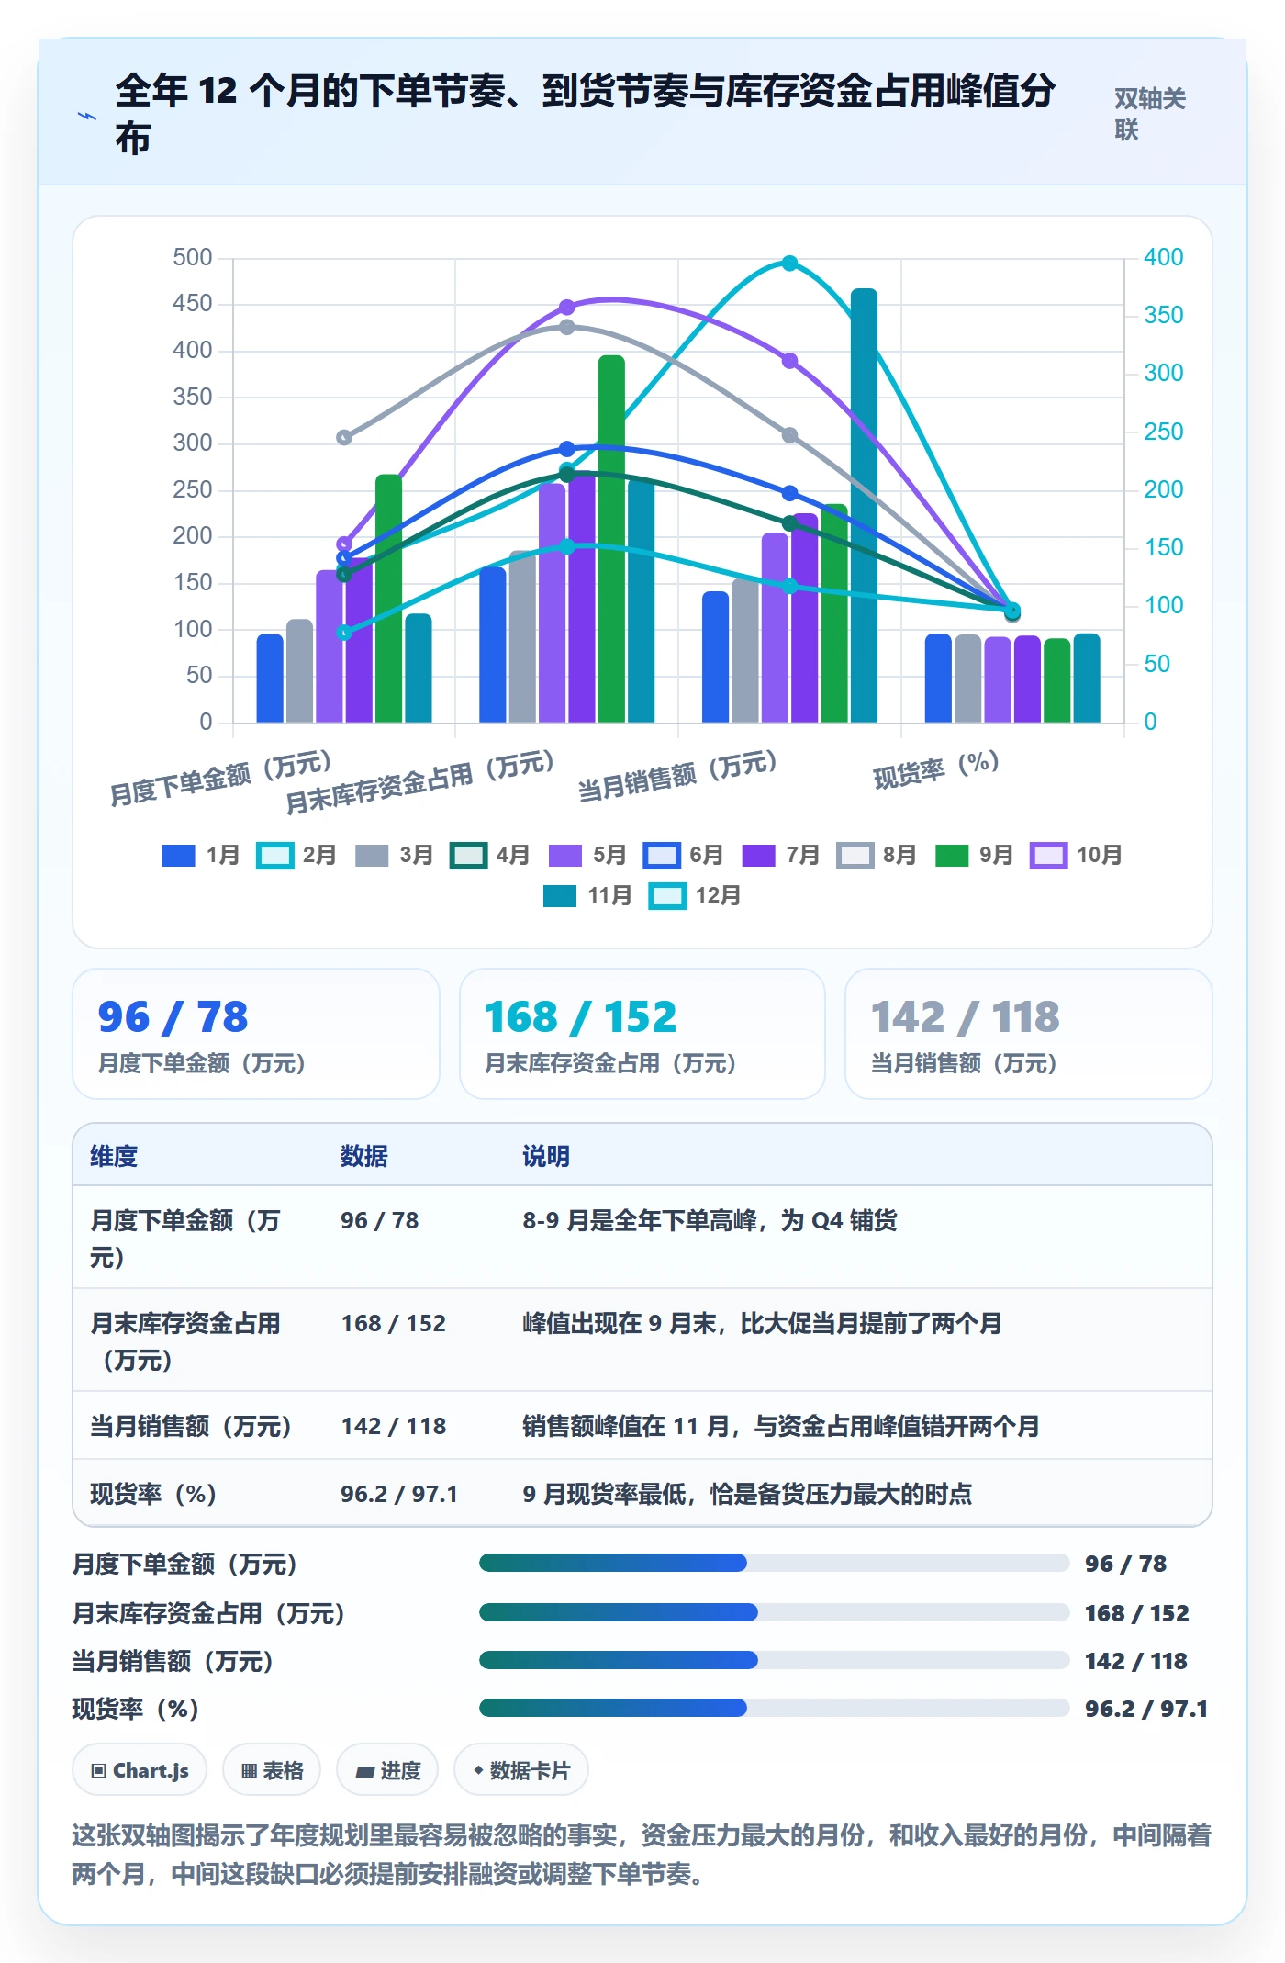Click the 数据 column header
This screenshot has width=1285, height=1963.
coord(364,1157)
